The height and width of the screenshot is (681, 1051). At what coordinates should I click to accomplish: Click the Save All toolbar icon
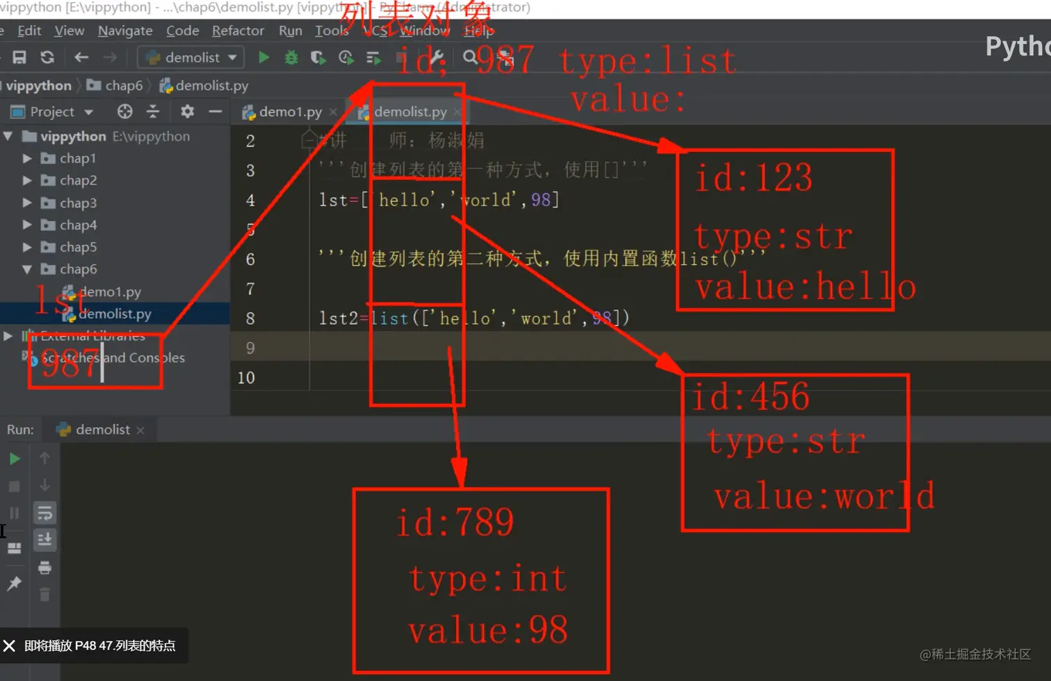(19, 58)
